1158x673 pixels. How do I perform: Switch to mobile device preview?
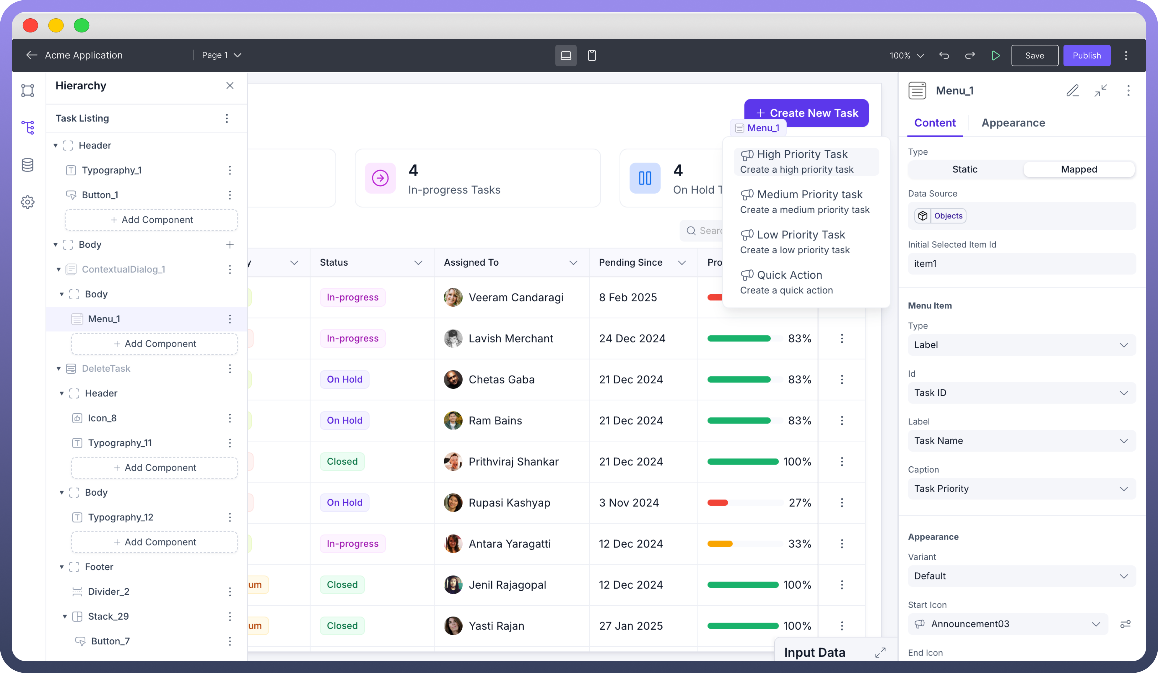click(x=592, y=55)
